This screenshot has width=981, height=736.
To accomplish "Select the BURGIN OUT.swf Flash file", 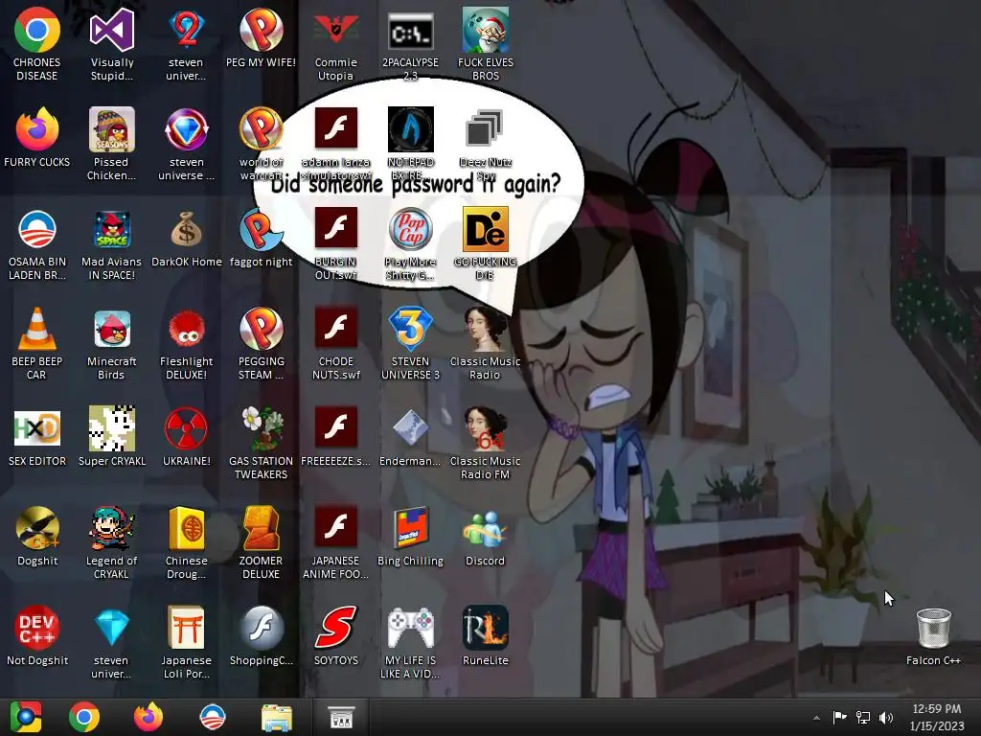I will pyautogui.click(x=336, y=244).
